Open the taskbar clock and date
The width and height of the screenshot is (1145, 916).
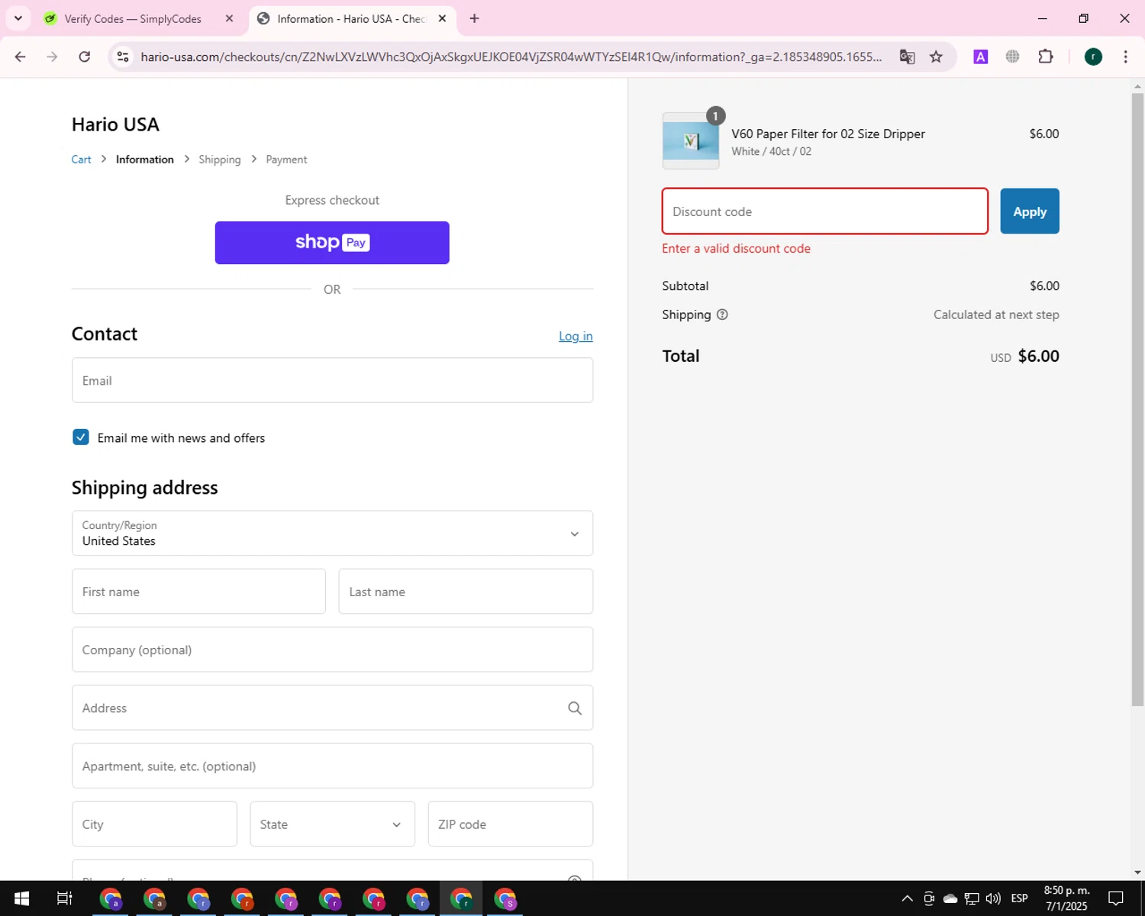[x=1066, y=898]
